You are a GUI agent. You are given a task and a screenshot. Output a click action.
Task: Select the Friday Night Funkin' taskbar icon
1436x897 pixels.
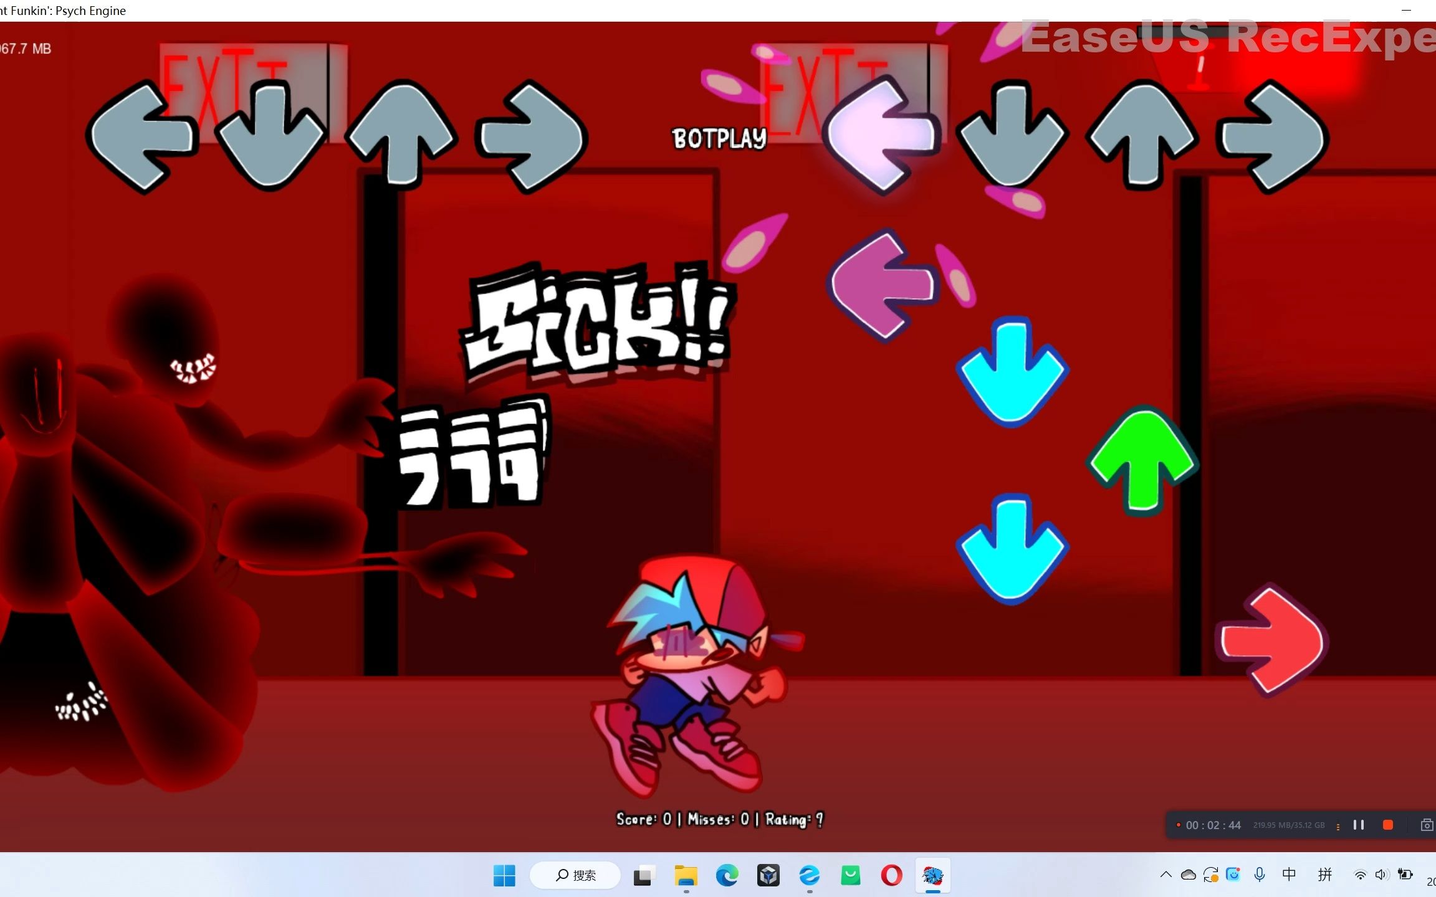(x=932, y=875)
